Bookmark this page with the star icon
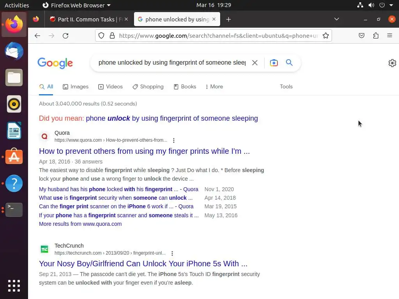Screen dimensions: 399x299 [x=325, y=35]
